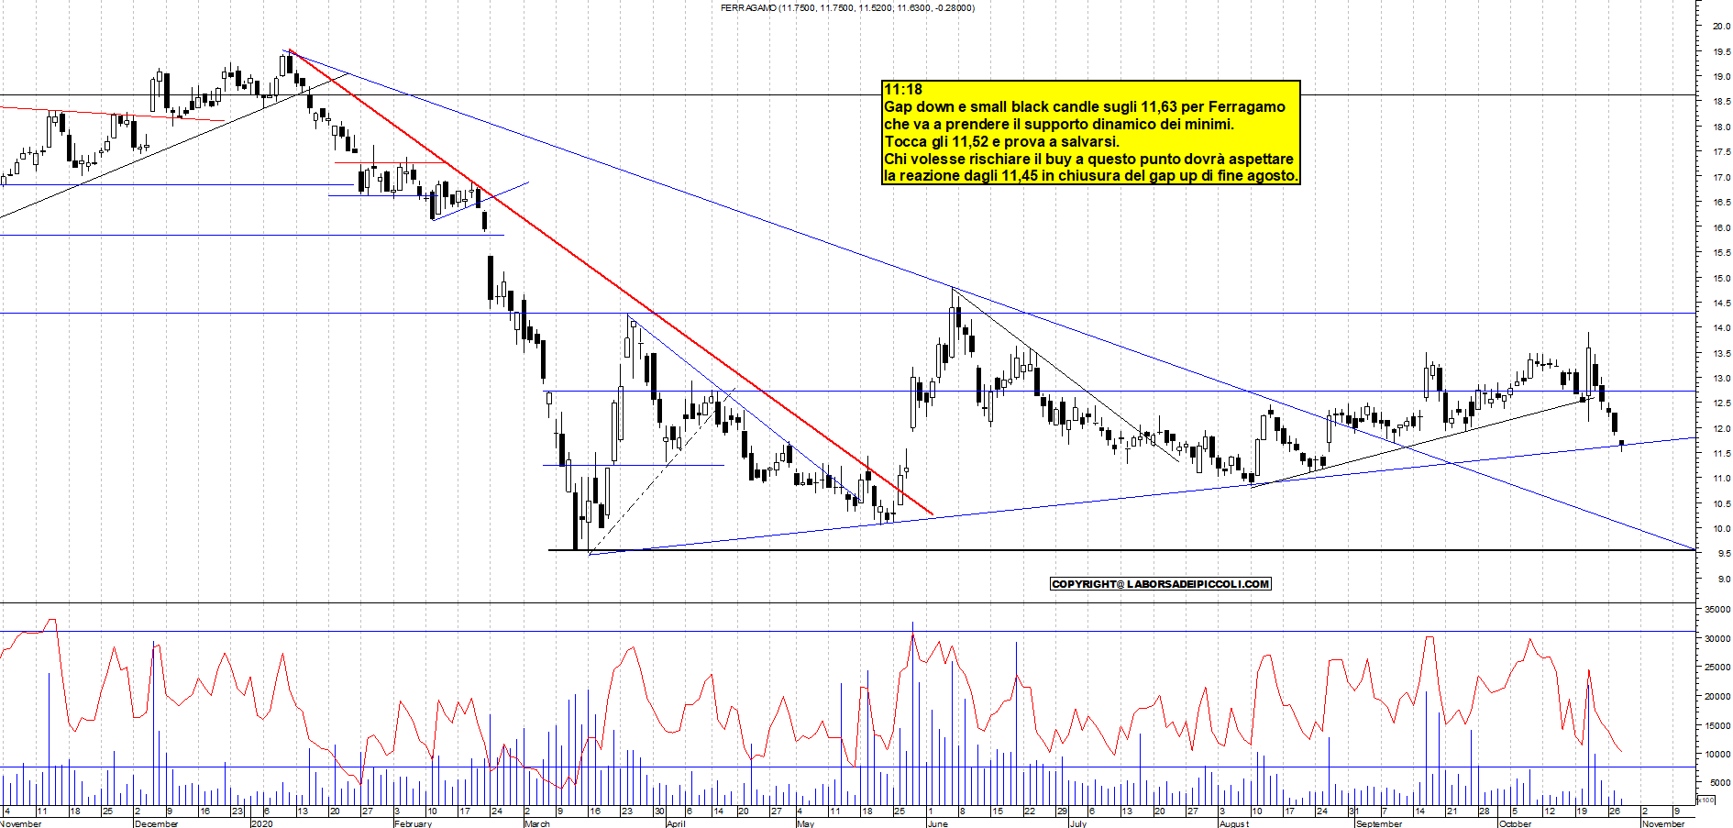Click the March month label

click(536, 823)
